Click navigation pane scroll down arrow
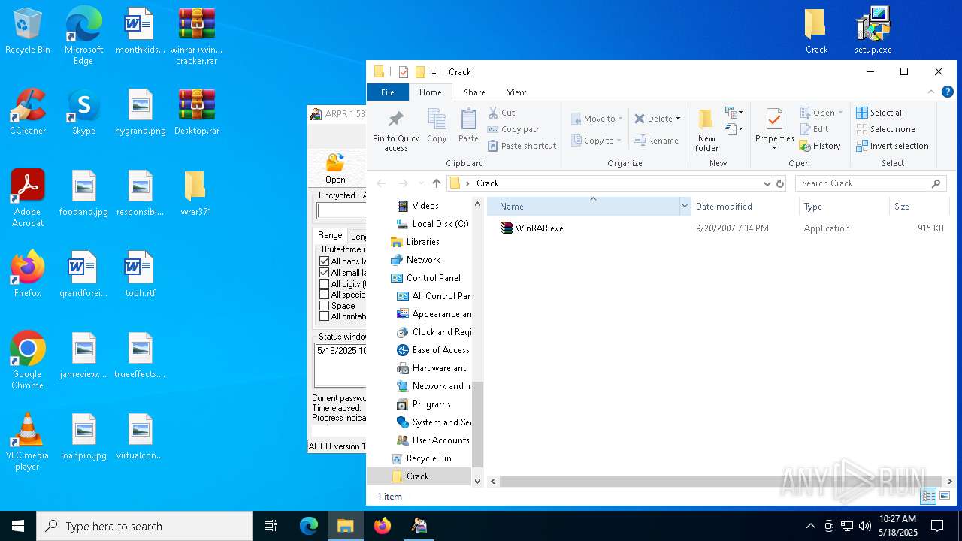Image resolution: width=962 pixels, height=541 pixels. coord(477,481)
